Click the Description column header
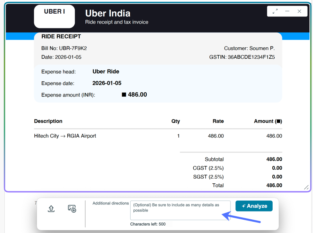Screen dimensions: 313x233 pos(48,121)
